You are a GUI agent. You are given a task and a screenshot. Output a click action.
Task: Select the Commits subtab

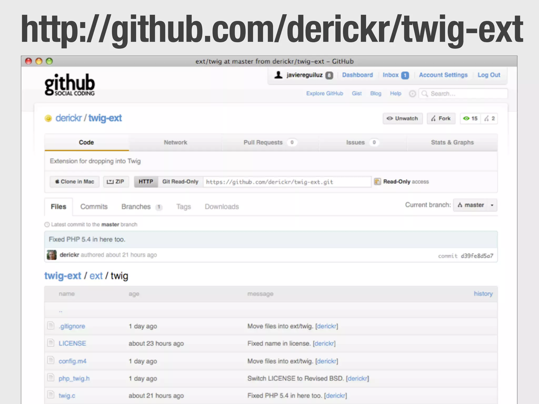pos(94,206)
